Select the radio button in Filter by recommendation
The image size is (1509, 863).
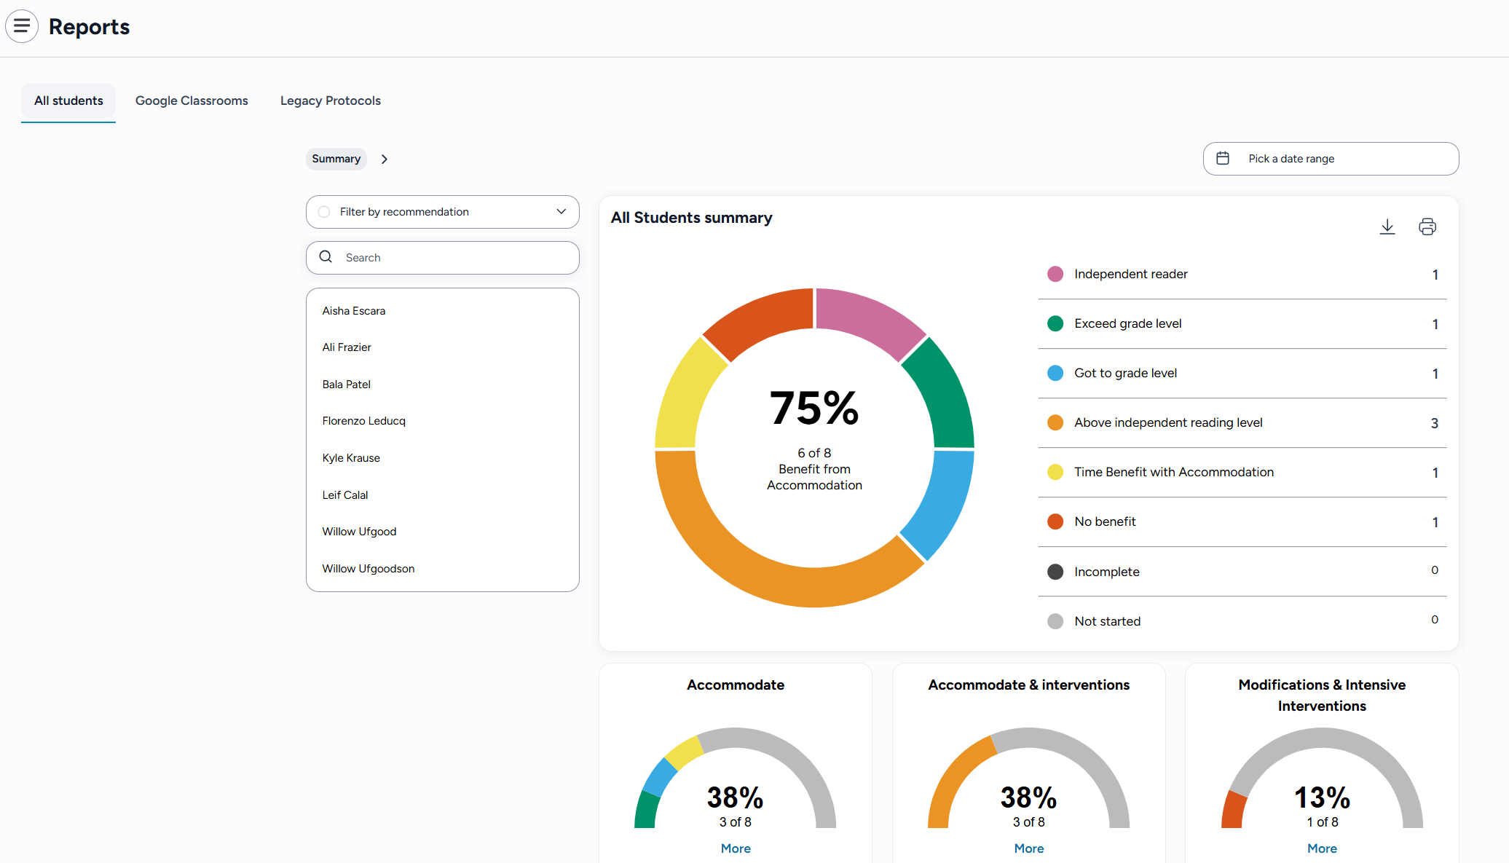pos(323,211)
